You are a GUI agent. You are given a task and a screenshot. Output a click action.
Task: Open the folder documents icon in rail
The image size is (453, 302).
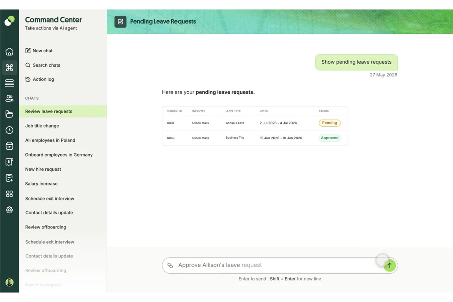(9, 114)
